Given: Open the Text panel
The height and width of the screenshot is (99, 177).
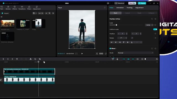Looking at the screenshot, I should (2, 8).
